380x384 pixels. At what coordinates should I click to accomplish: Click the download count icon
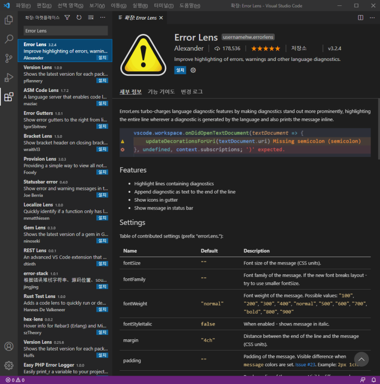(x=217, y=49)
